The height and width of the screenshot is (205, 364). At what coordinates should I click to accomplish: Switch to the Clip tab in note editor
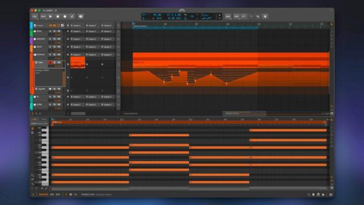coord(35,119)
